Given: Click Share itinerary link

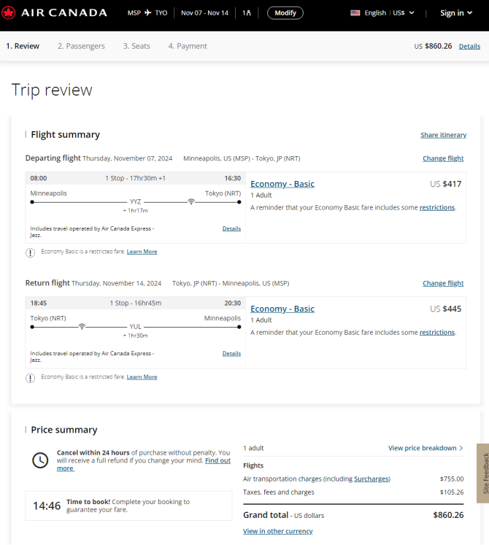Looking at the screenshot, I should [444, 135].
